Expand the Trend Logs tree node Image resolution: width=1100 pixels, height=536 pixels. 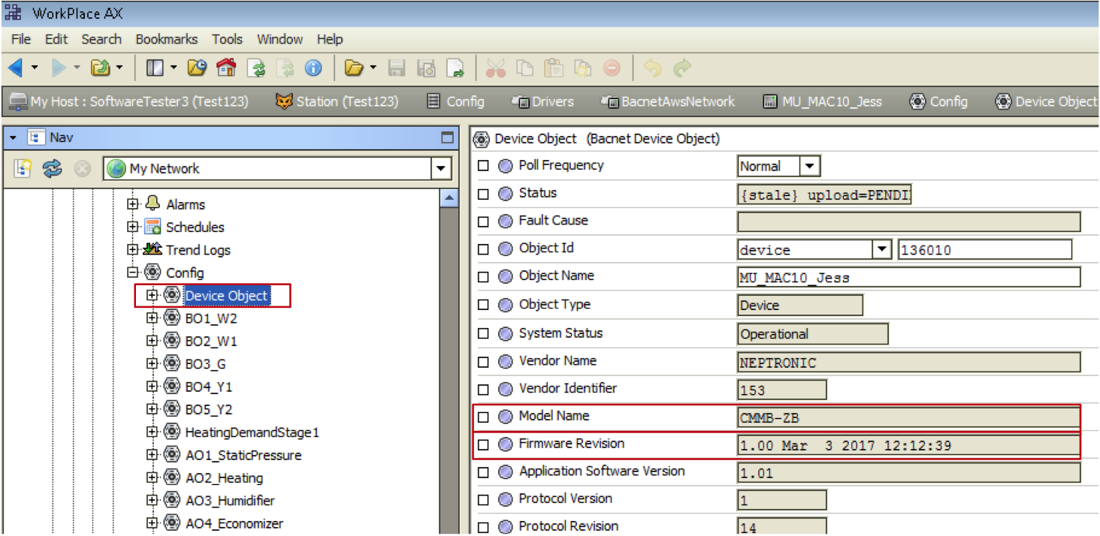click(x=133, y=250)
